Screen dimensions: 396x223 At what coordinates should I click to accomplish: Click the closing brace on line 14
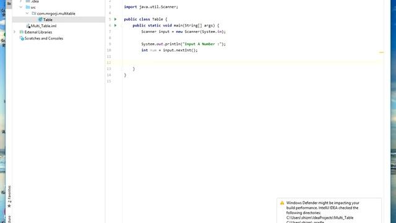click(x=125, y=75)
